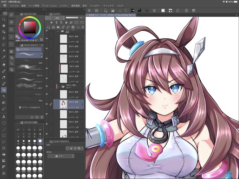Toggle the Grid icon in command bar
The height and width of the screenshot is (179, 239).
click(x=154, y=11)
